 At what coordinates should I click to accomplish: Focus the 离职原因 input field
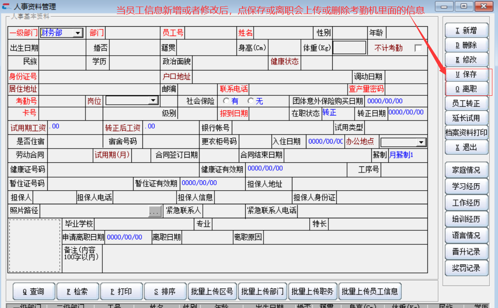(345, 237)
